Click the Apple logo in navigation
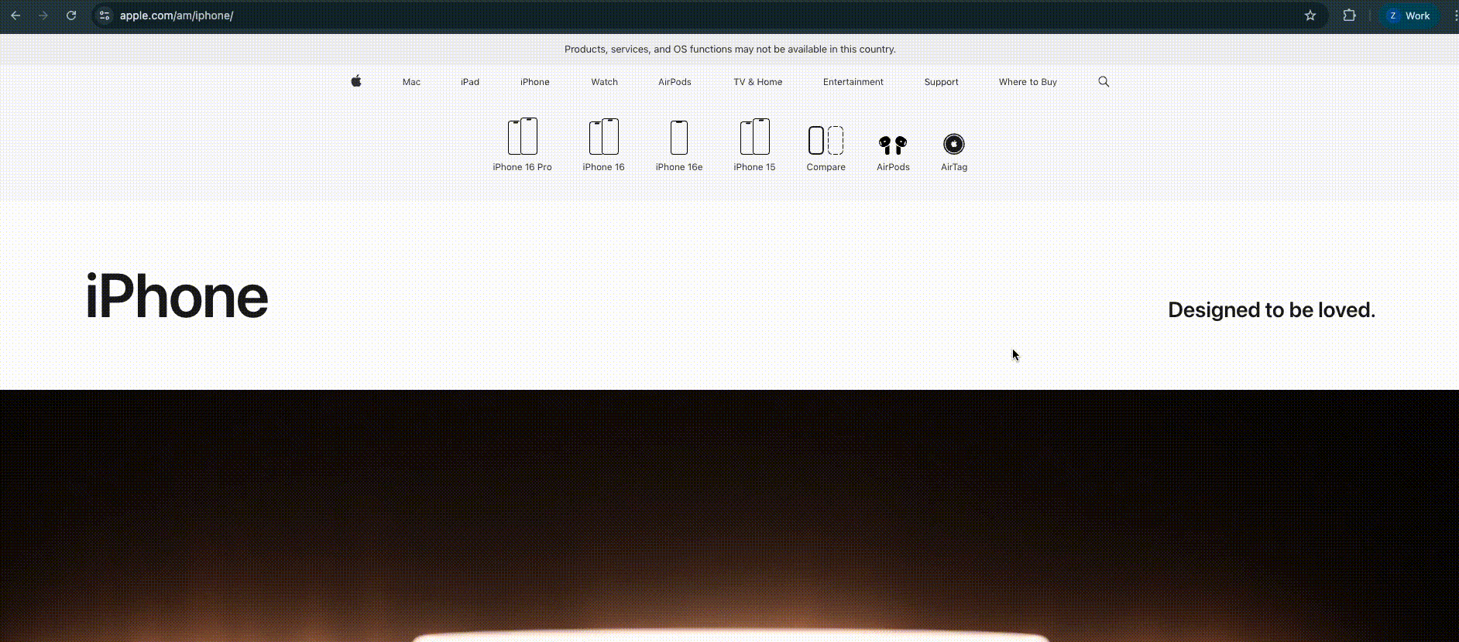 (x=356, y=81)
